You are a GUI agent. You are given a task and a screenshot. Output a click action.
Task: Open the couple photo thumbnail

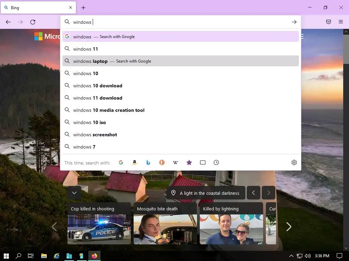(x=231, y=229)
